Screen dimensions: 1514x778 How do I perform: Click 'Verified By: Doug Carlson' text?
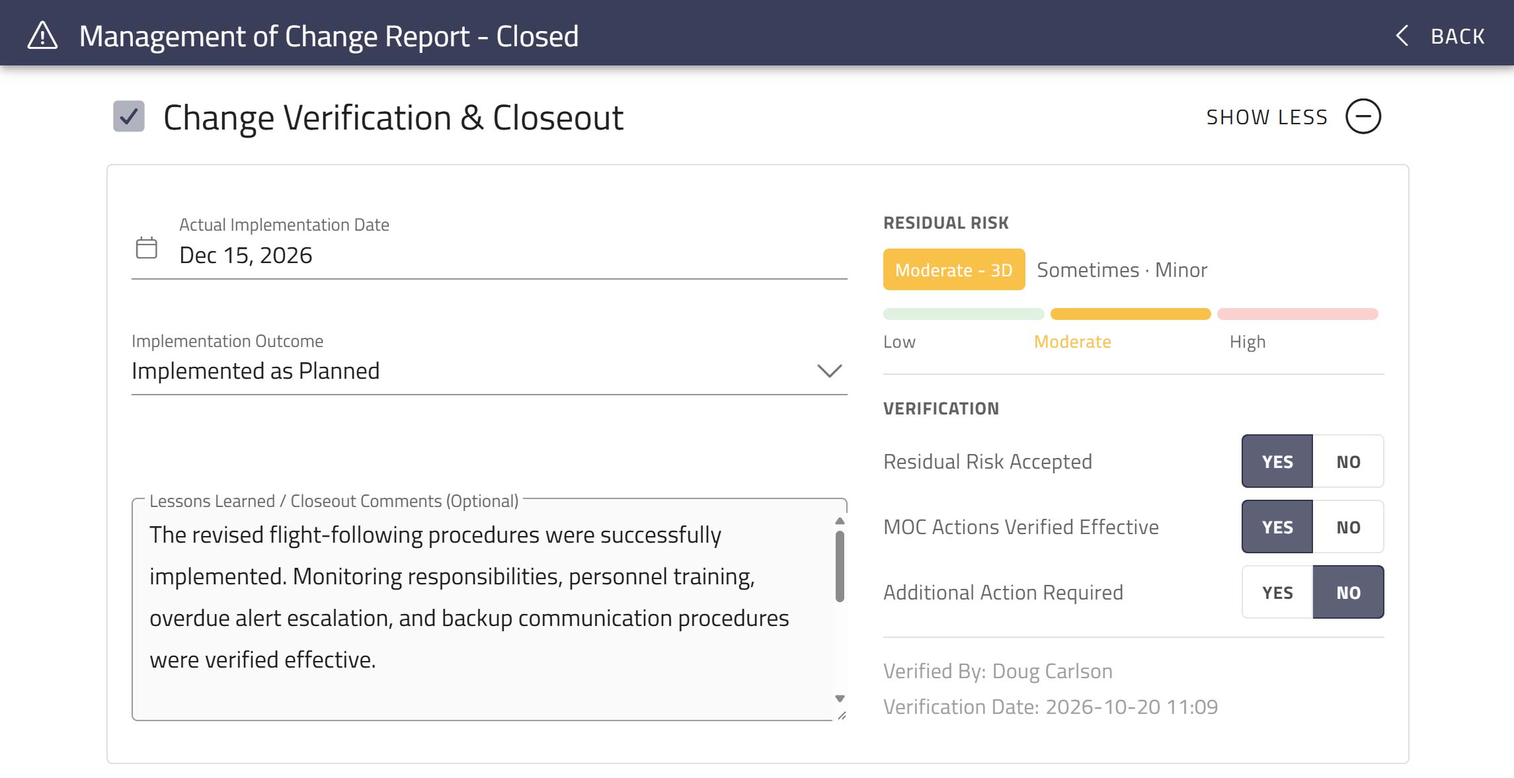998,671
